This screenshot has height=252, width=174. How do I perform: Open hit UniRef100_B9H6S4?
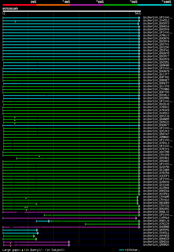pos(156,27)
